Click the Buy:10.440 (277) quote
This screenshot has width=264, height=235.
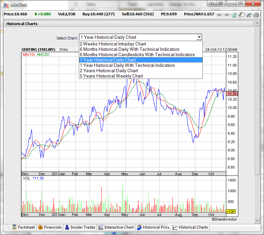tap(99, 14)
